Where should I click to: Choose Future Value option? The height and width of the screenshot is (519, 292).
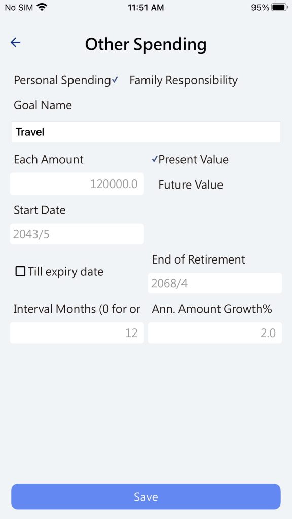(191, 184)
